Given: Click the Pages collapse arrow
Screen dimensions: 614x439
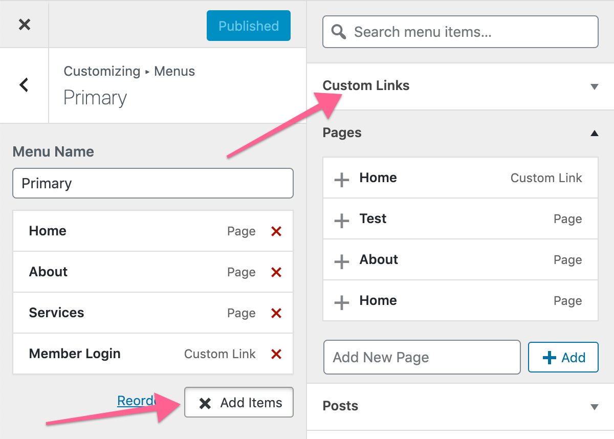Looking at the screenshot, I should click(x=594, y=133).
